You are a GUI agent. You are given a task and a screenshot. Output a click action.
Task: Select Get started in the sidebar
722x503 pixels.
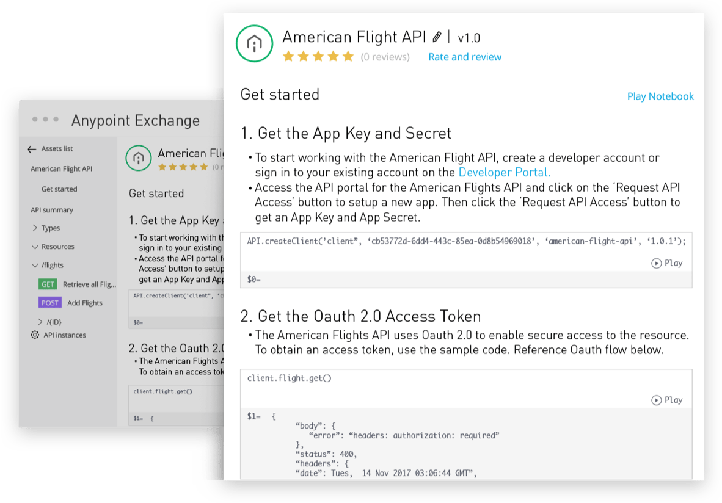tap(59, 189)
